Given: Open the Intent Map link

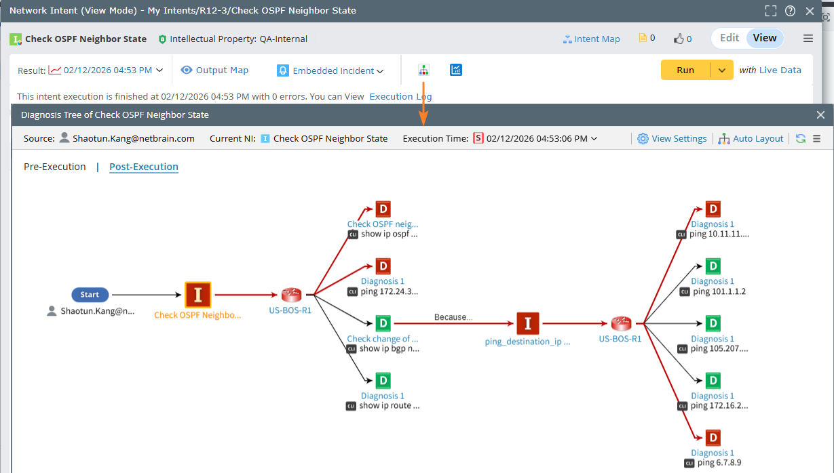Looking at the screenshot, I should tap(591, 39).
